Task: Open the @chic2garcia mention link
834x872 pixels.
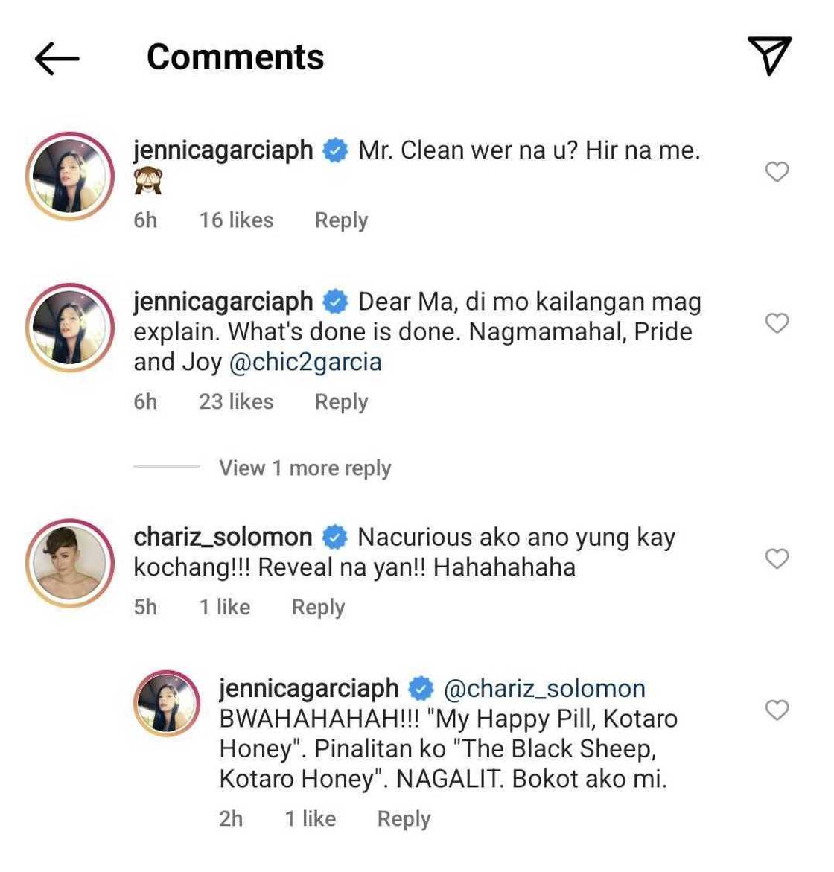Action: [x=305, y=362]
